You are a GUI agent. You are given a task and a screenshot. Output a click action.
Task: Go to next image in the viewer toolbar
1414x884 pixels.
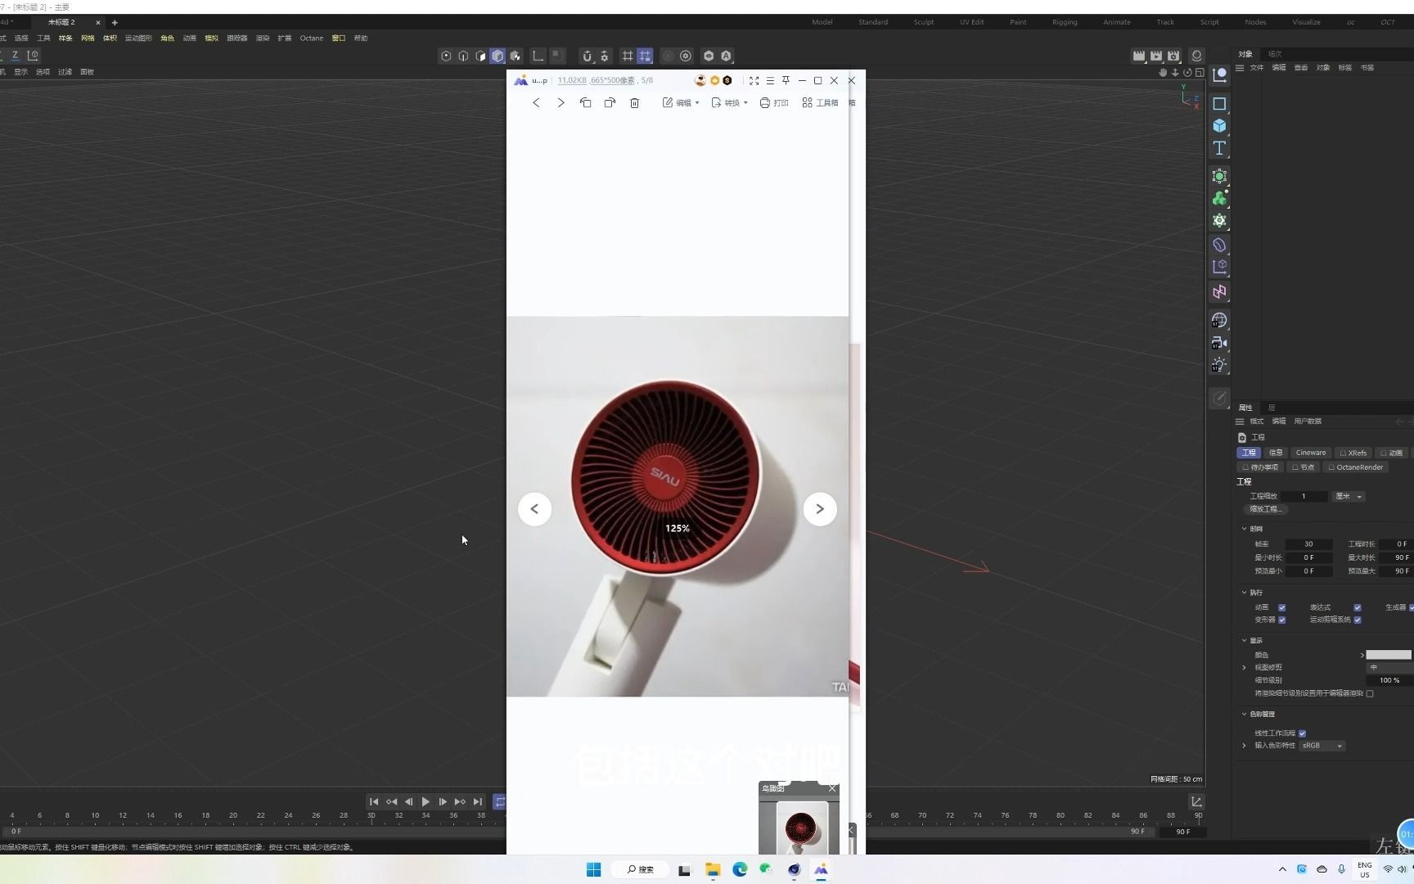(x=561, y=102)
